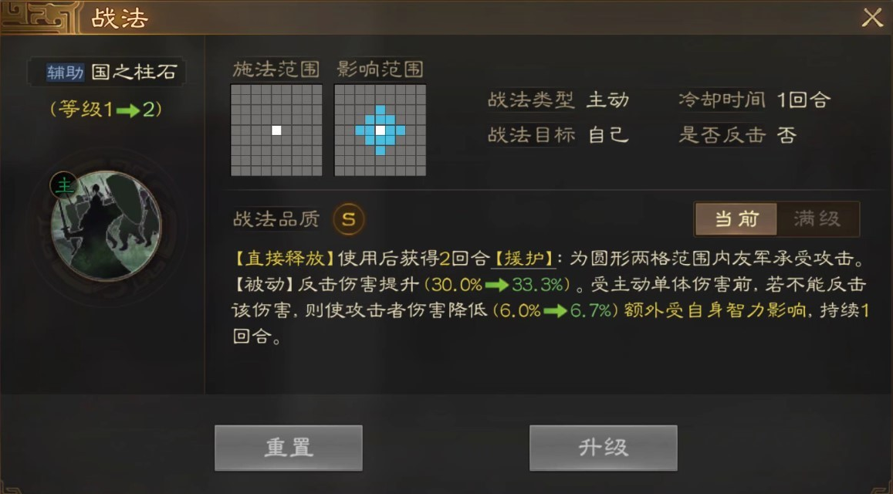The image size is (893, 494).
Task: Switch to 当前 current level view
Action: pyautogui.click(x=736, y=218)
